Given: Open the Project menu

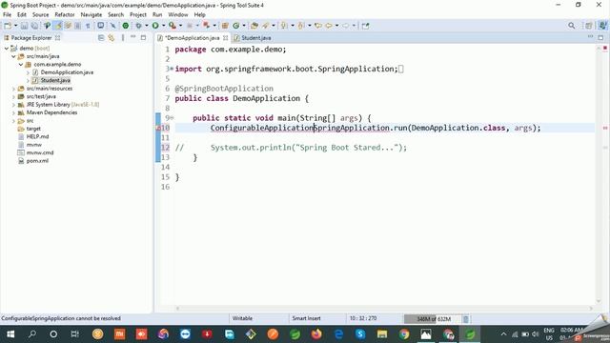Looking at the screenshot, I should tap(137, 15).
